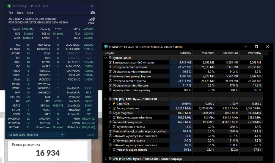Click the clock icon beside Dostępna pamięć fizyczna
This screenshot has width=275, height=163.
110,81
